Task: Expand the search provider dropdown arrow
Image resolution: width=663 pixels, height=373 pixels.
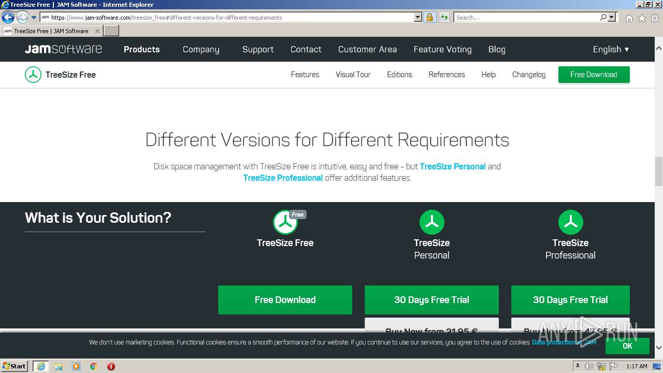Action: (x=612, y=17)
